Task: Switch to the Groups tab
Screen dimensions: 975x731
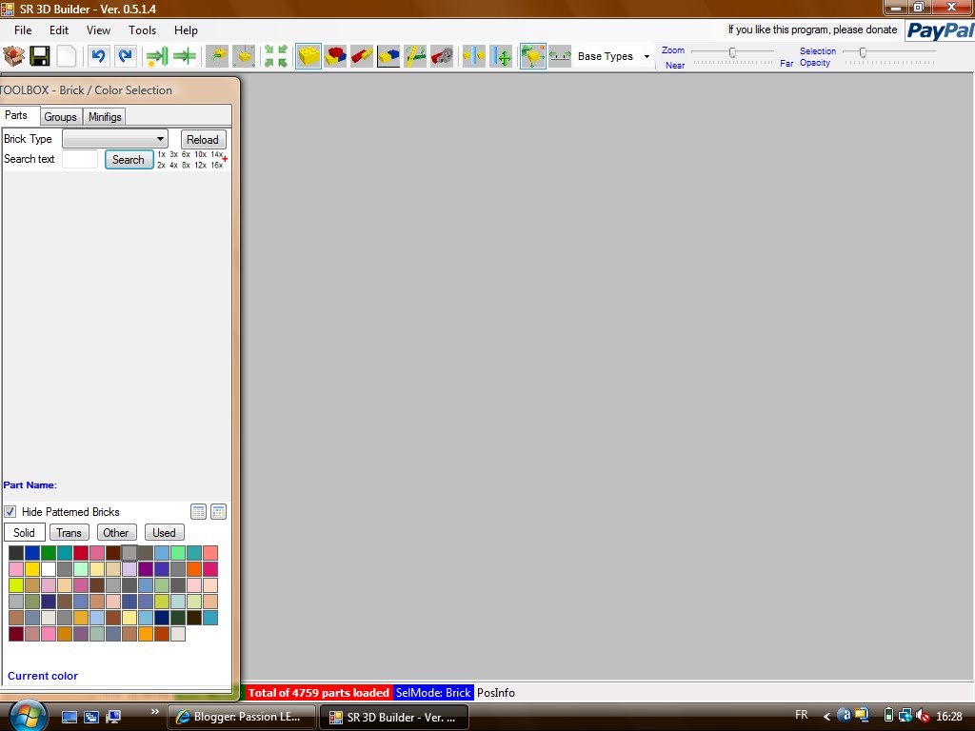Action: [60, 117]
